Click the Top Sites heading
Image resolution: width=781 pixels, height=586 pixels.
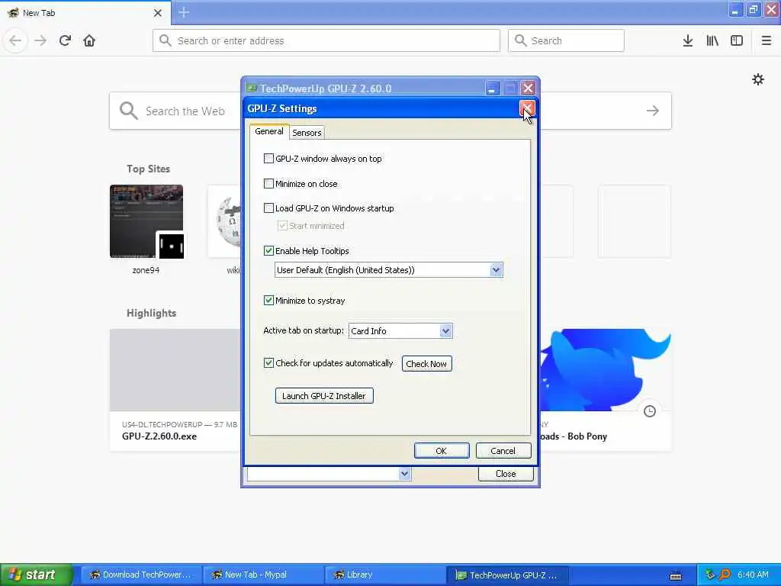(148, 169)
